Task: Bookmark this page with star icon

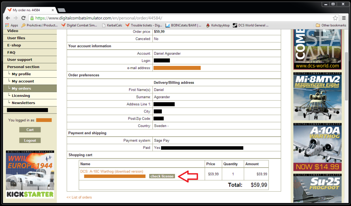Action: coord(335,18)
